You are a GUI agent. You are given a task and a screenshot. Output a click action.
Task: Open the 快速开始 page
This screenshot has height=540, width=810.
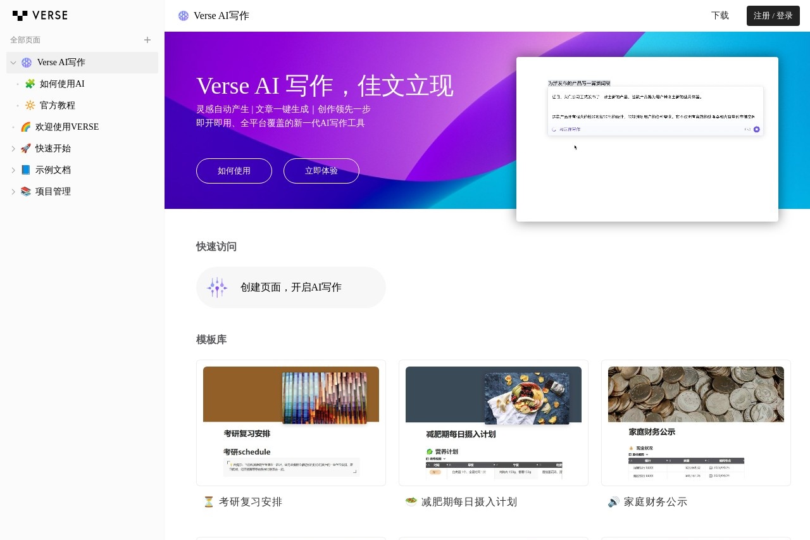pos(53,148)
